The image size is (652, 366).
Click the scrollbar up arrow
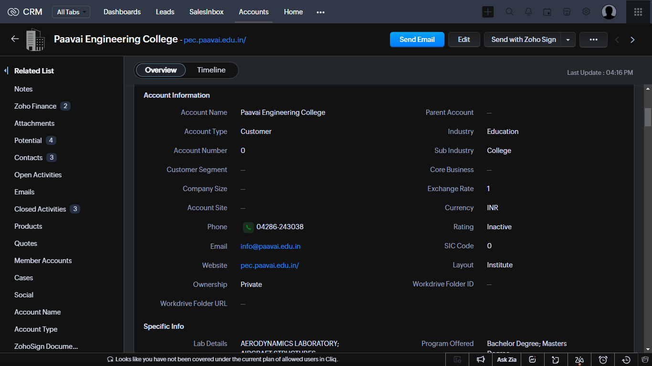[648, 89]
